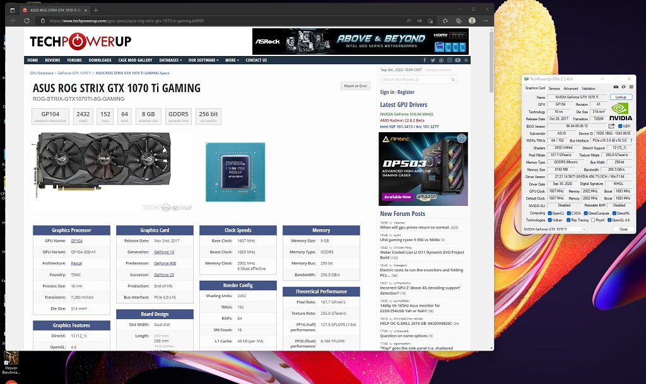Click the TechPowerUp site logo

(80, 41)
